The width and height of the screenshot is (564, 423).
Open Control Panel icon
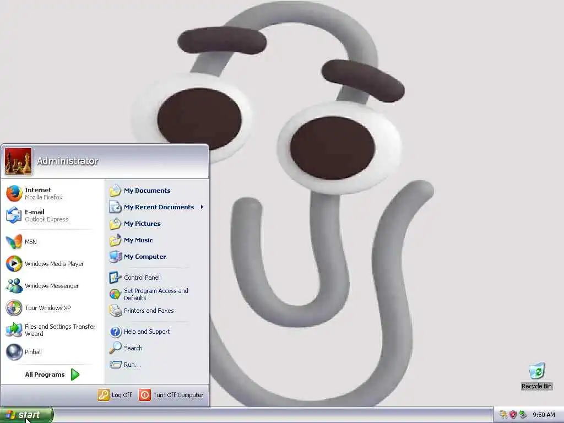[x=116, y=278]
